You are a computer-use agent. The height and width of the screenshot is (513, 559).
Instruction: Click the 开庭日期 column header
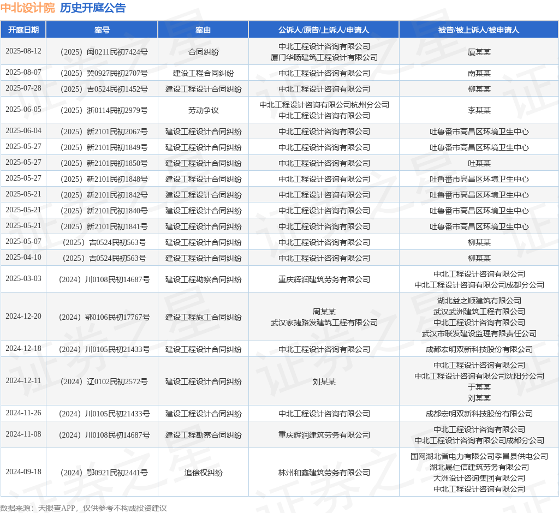[23, 30]
